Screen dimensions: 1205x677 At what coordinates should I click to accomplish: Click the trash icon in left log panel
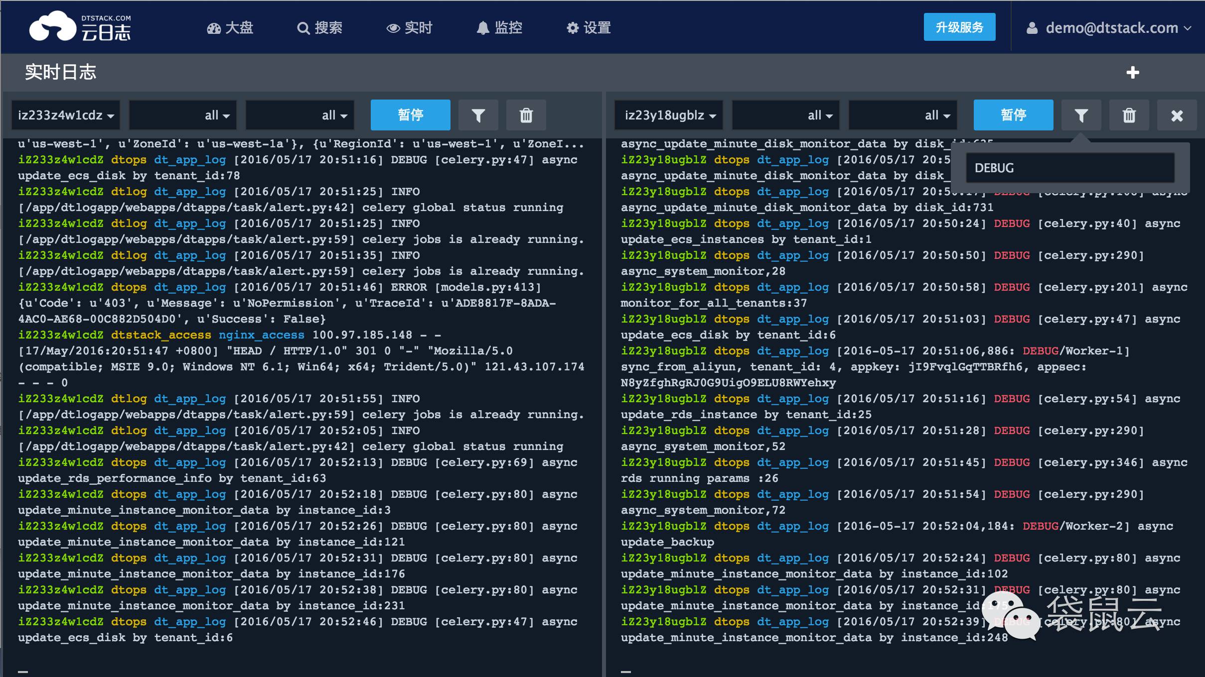click(x=526, y=115)
